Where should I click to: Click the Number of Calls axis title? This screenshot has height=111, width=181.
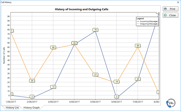tap(4, 55)
